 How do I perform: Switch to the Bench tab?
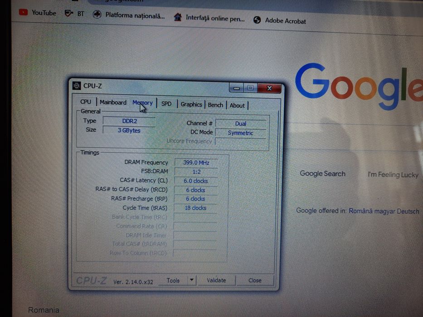tap(215, 105)
